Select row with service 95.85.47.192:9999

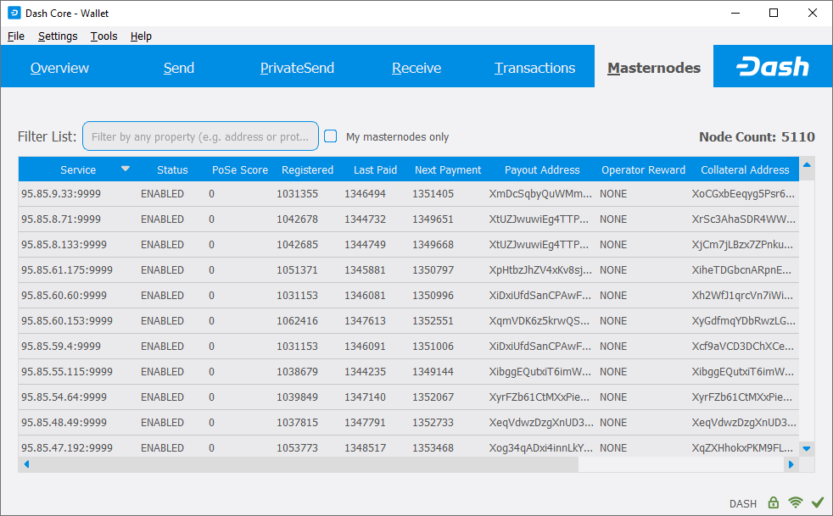(409, 447)
